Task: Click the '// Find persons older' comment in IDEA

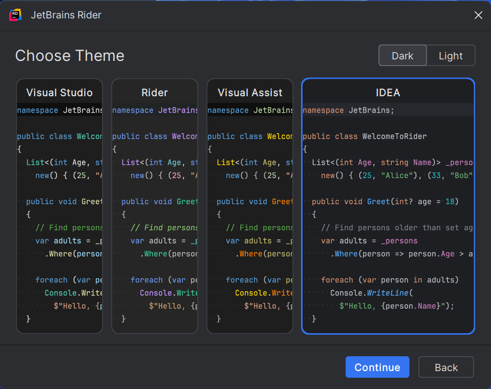Action: tap(397, 228)
